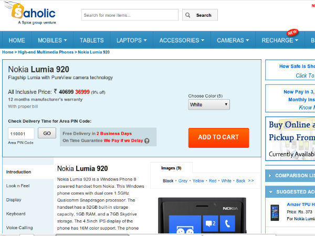Open the Images (9) tab

(171, 168)
